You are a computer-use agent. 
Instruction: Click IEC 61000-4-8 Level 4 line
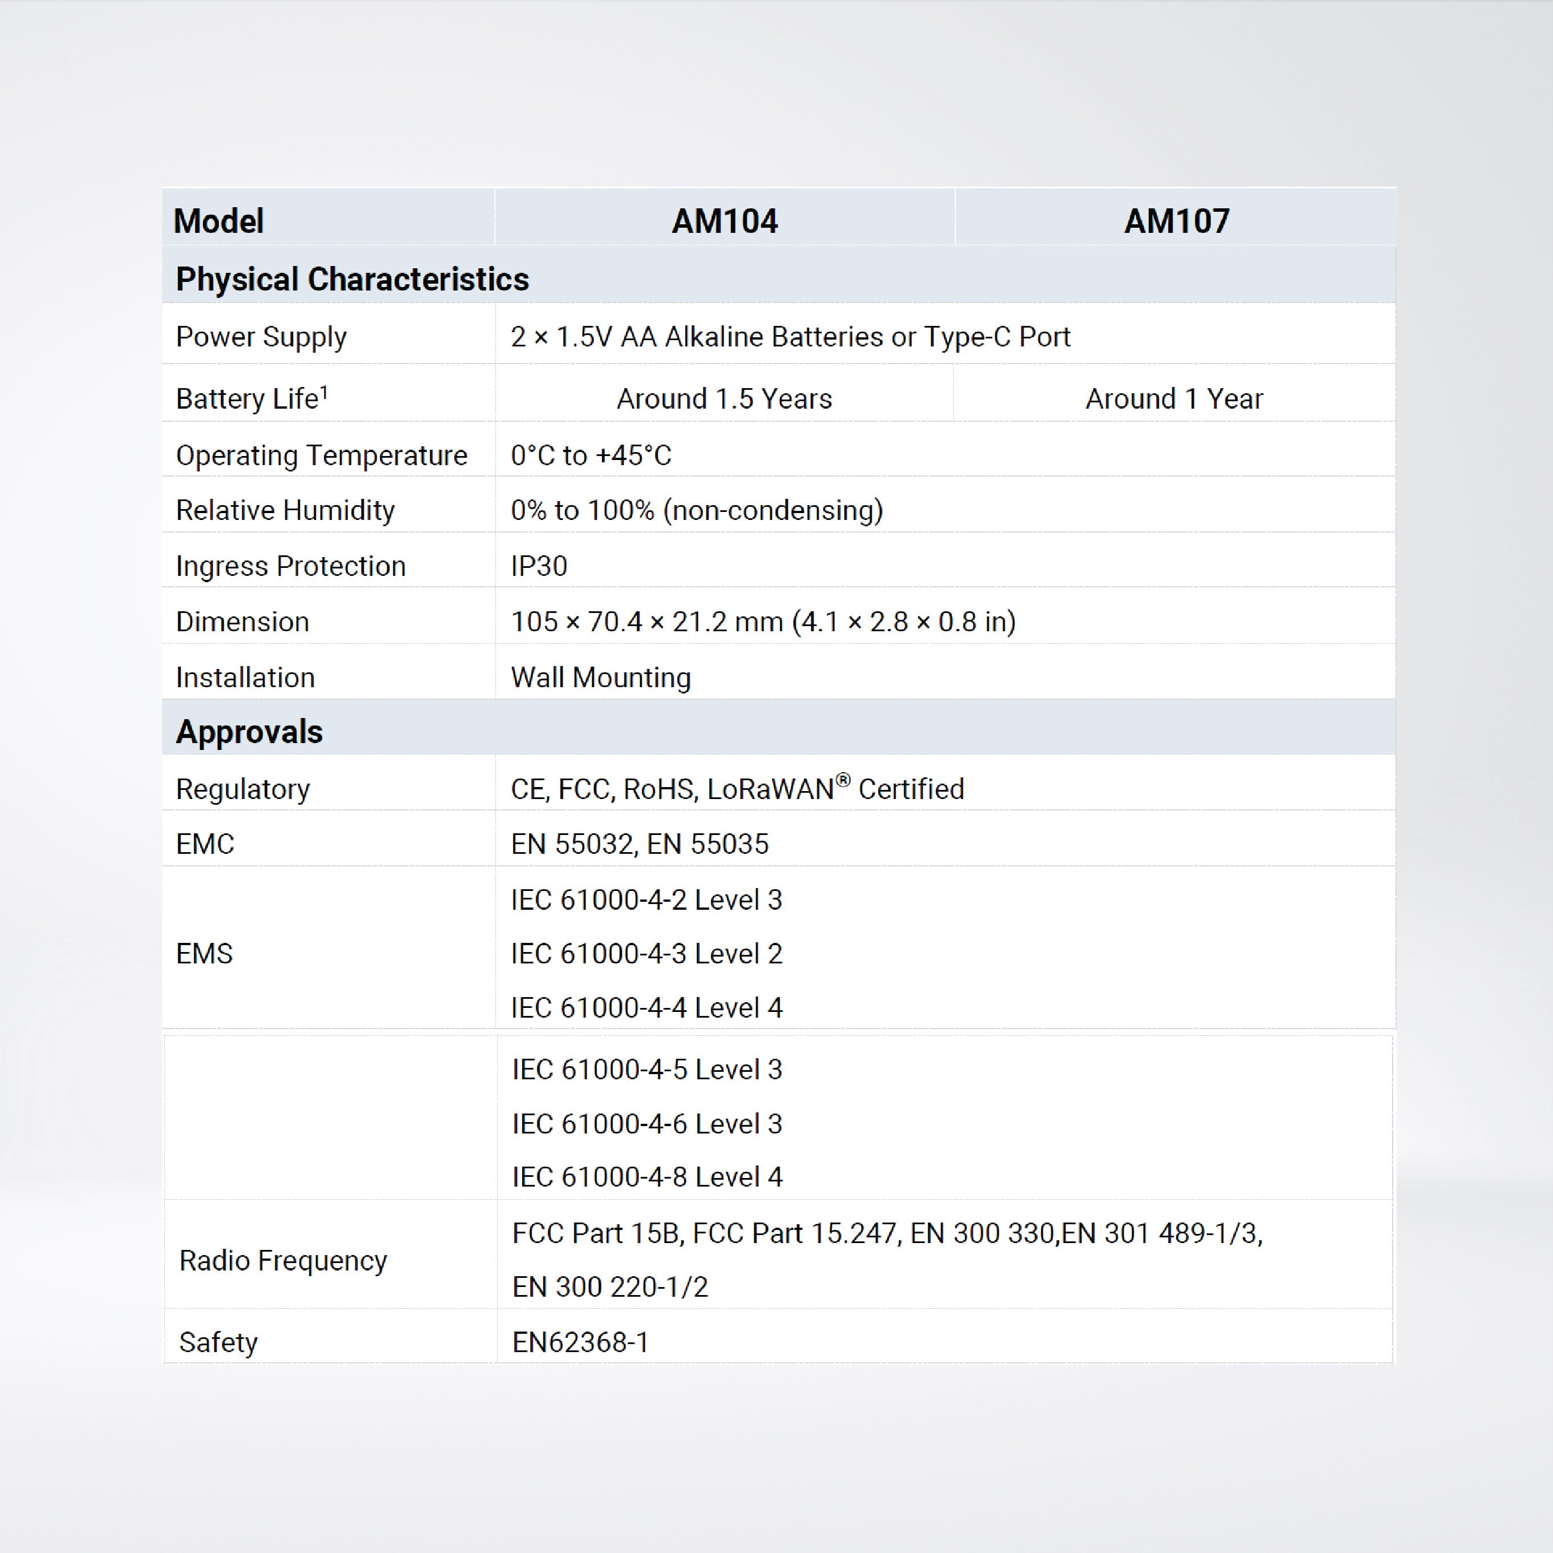click(647, 1177)
